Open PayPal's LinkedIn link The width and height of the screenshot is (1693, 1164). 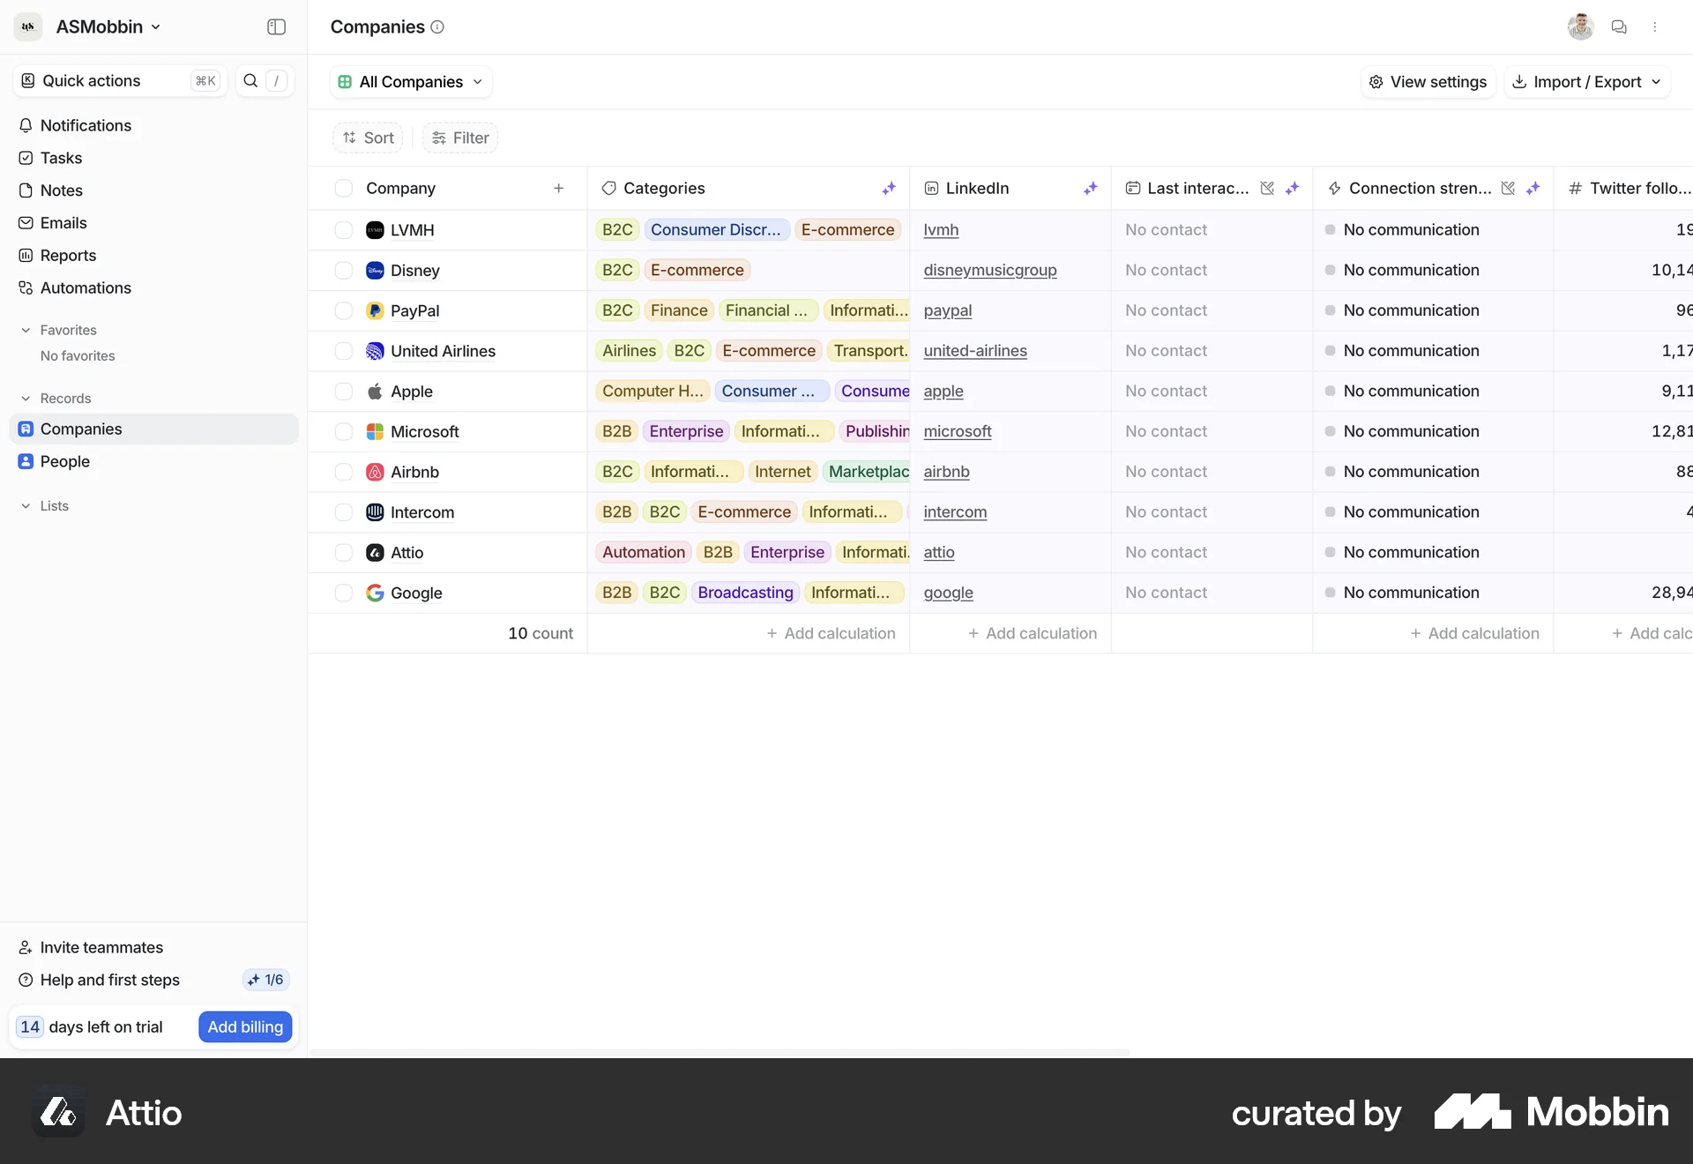click(949, 310)
